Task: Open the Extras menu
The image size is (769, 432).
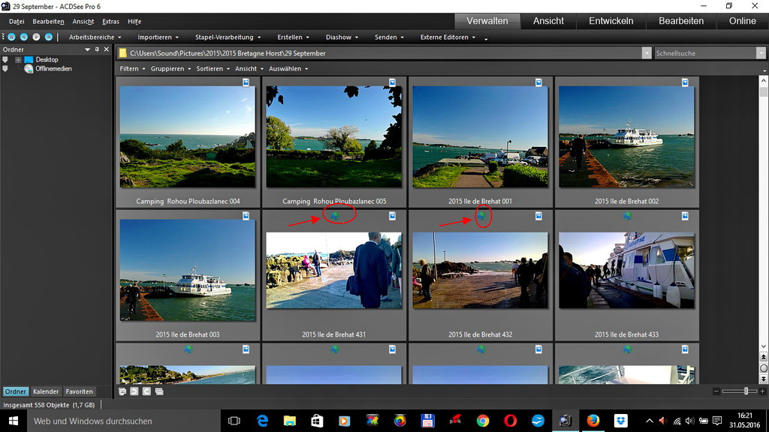Action: (x=110, y=22)
